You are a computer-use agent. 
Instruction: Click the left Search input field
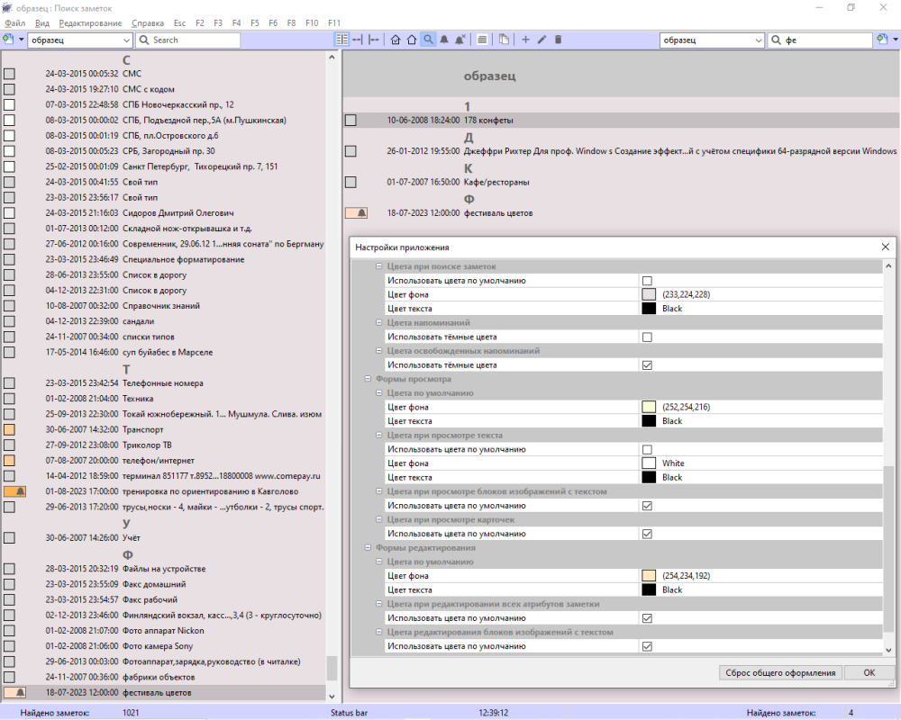click(194, 40)
